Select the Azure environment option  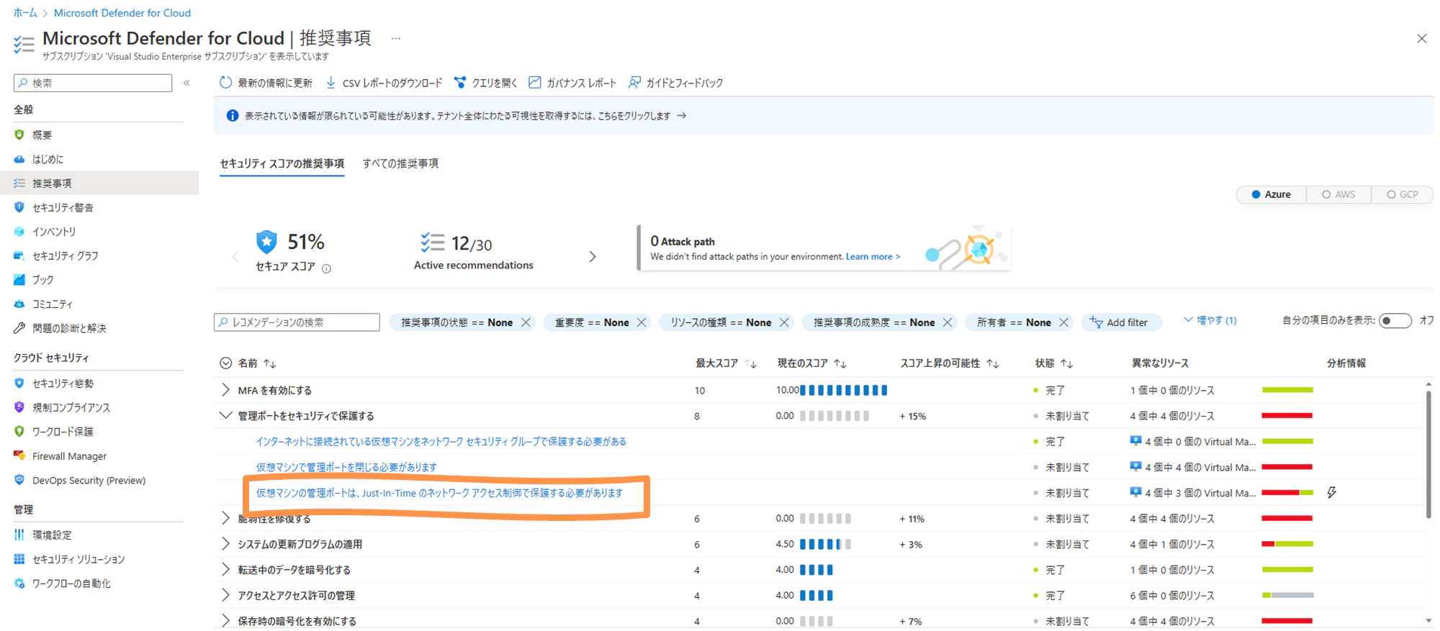point(1272,194)
